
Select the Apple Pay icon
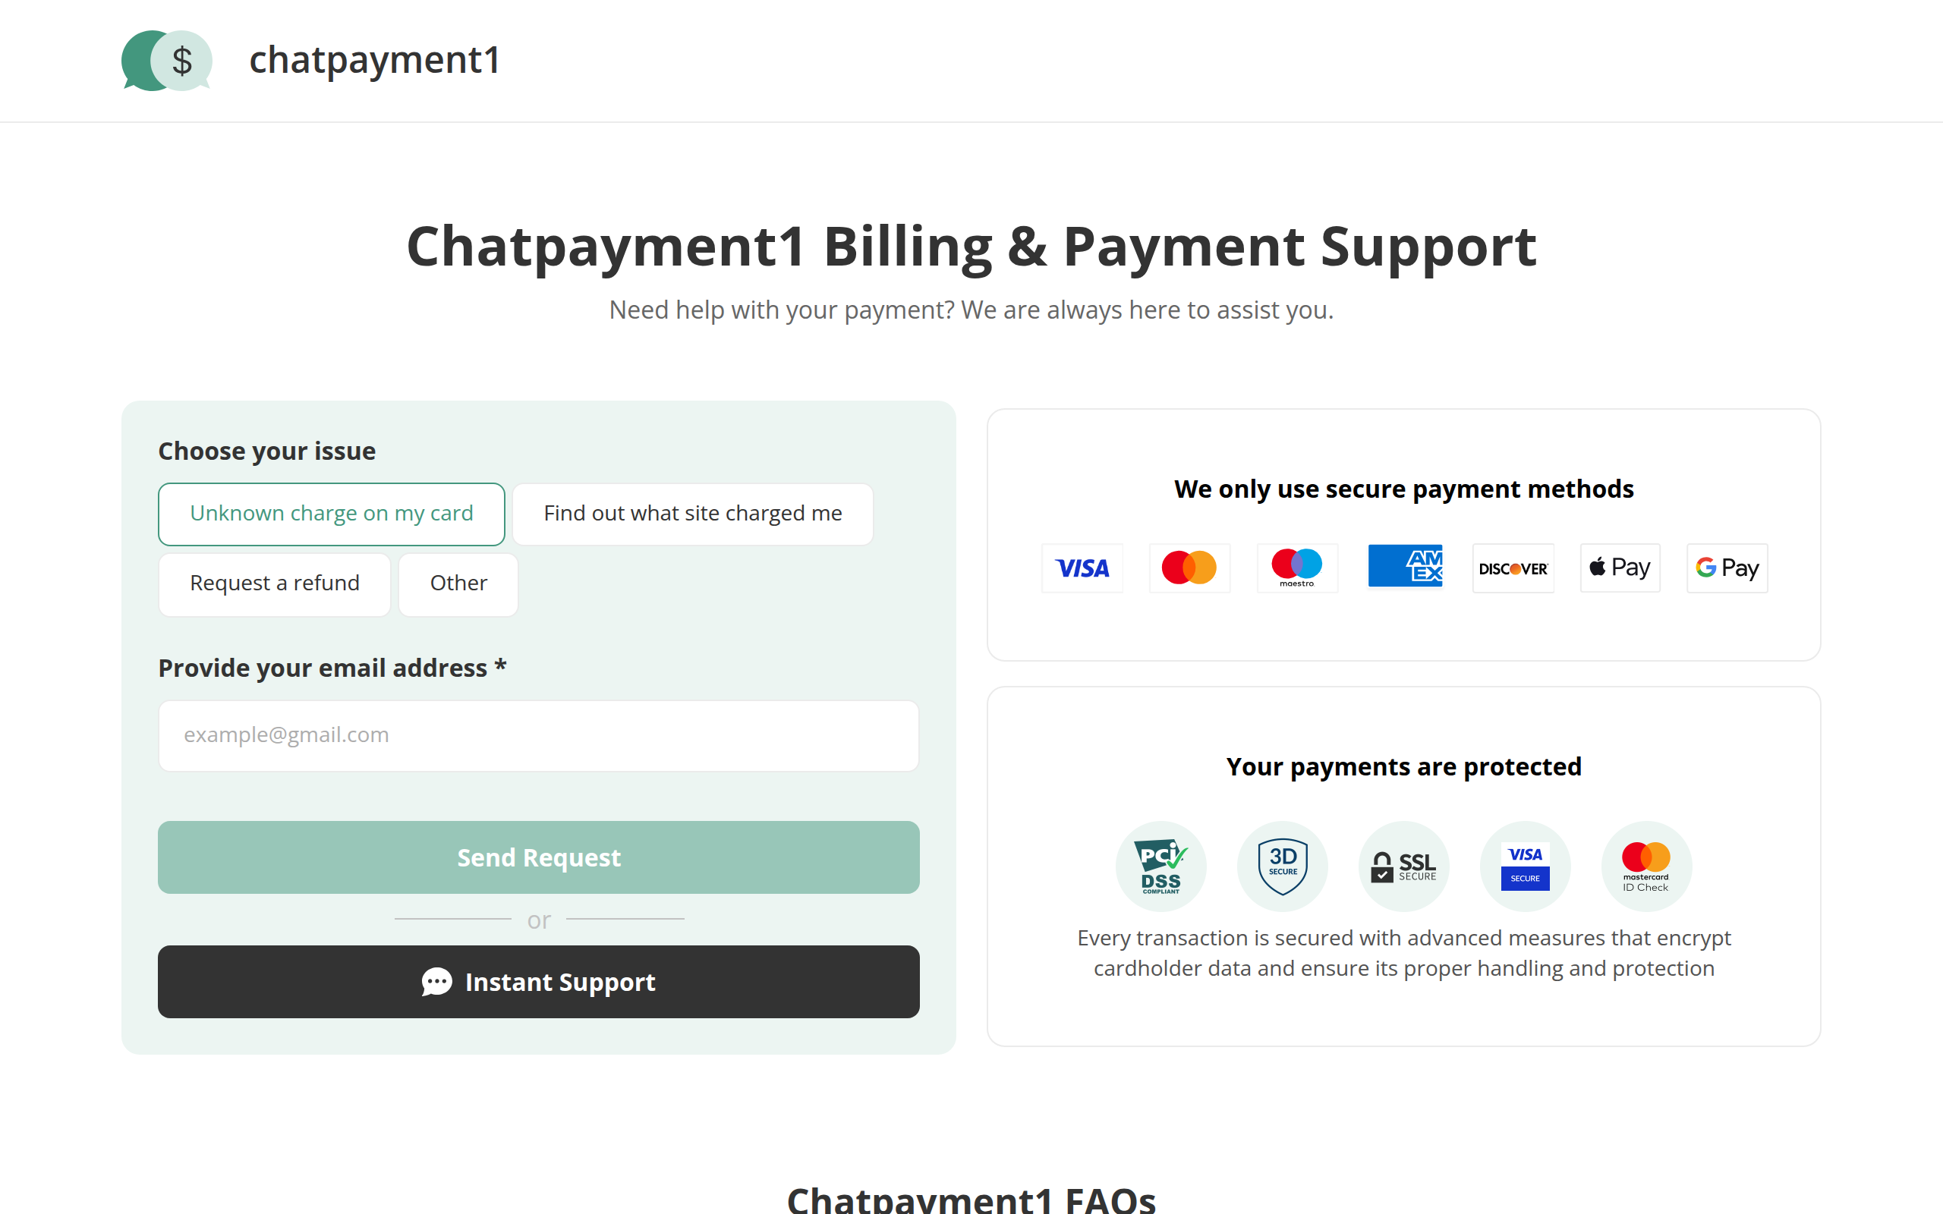point(1620,568)
